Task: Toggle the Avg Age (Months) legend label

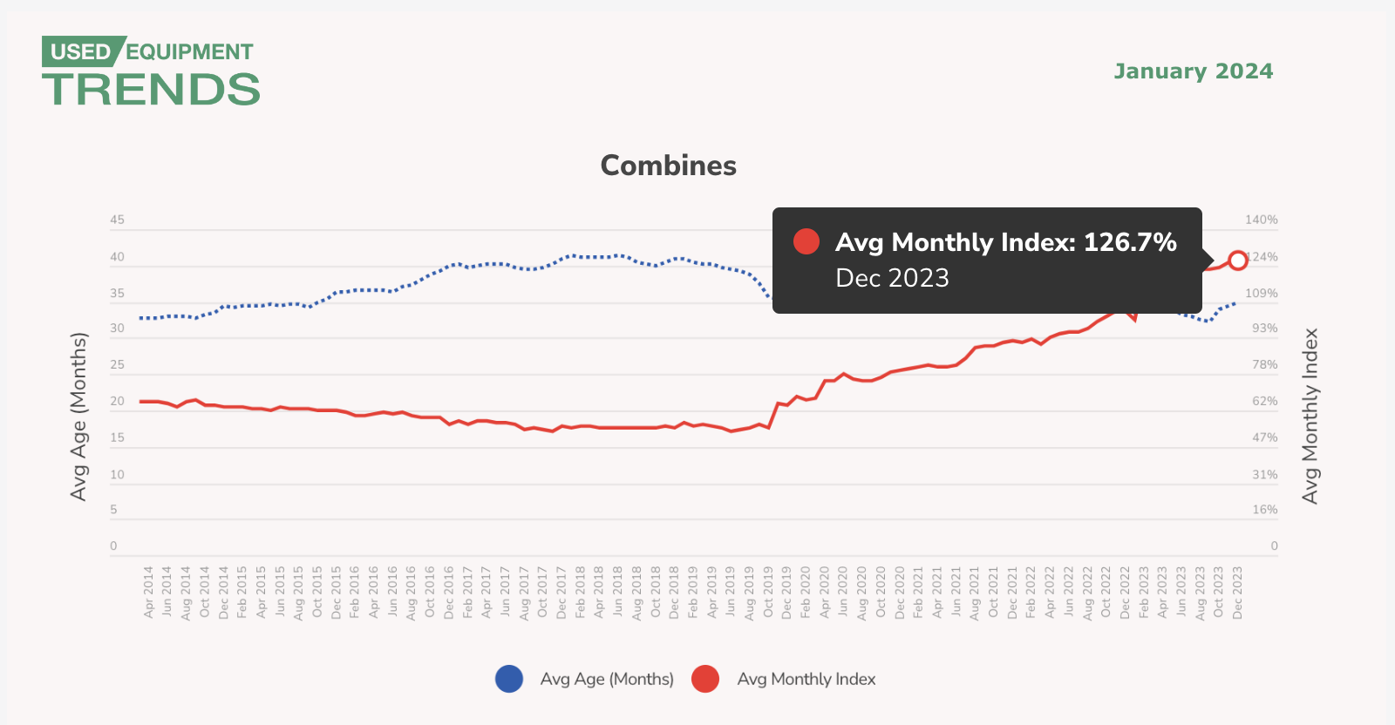Action: pyautogui.click(x=607, y=679)
